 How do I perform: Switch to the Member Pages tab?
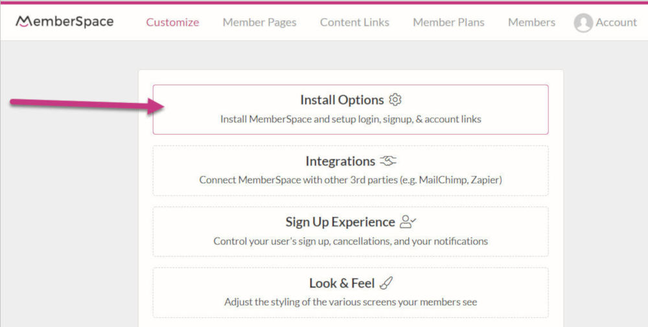click(x=259, y=22)
